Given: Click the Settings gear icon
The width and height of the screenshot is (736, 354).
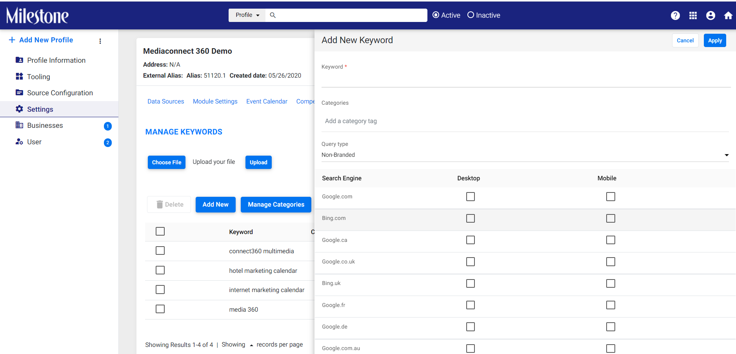Looking at the screenshot, I should pyautogui.click(x=19, y=109).
